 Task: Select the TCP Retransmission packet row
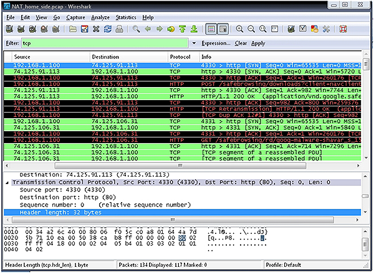coord(183,109)
